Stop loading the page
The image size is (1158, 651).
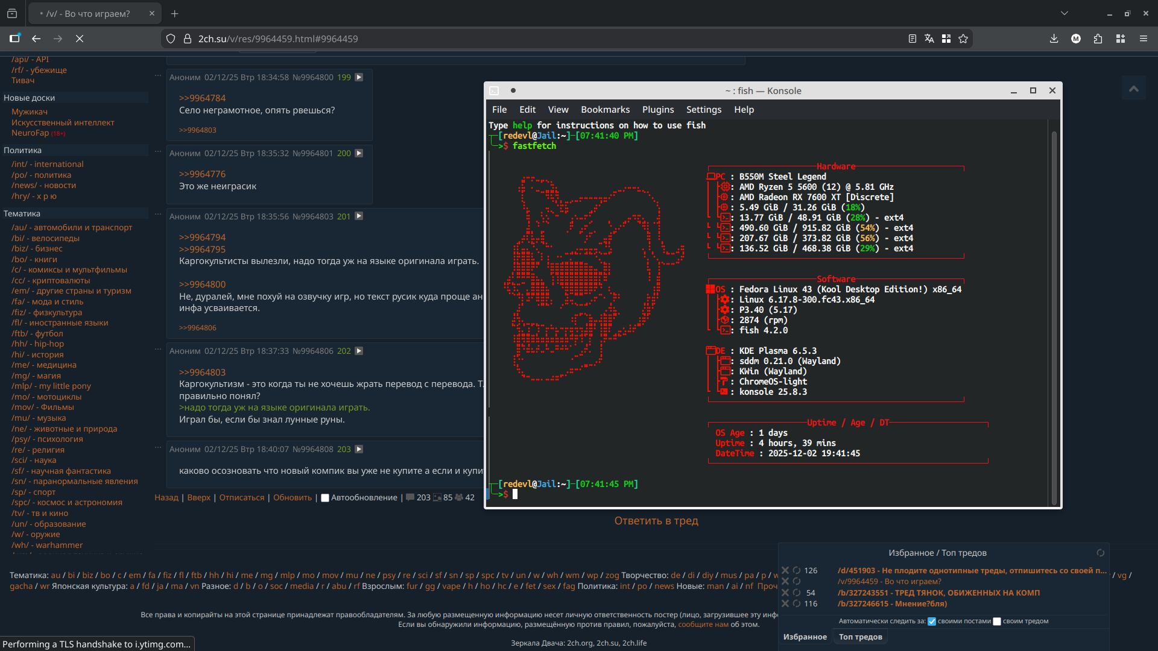[x=80, y=39]
